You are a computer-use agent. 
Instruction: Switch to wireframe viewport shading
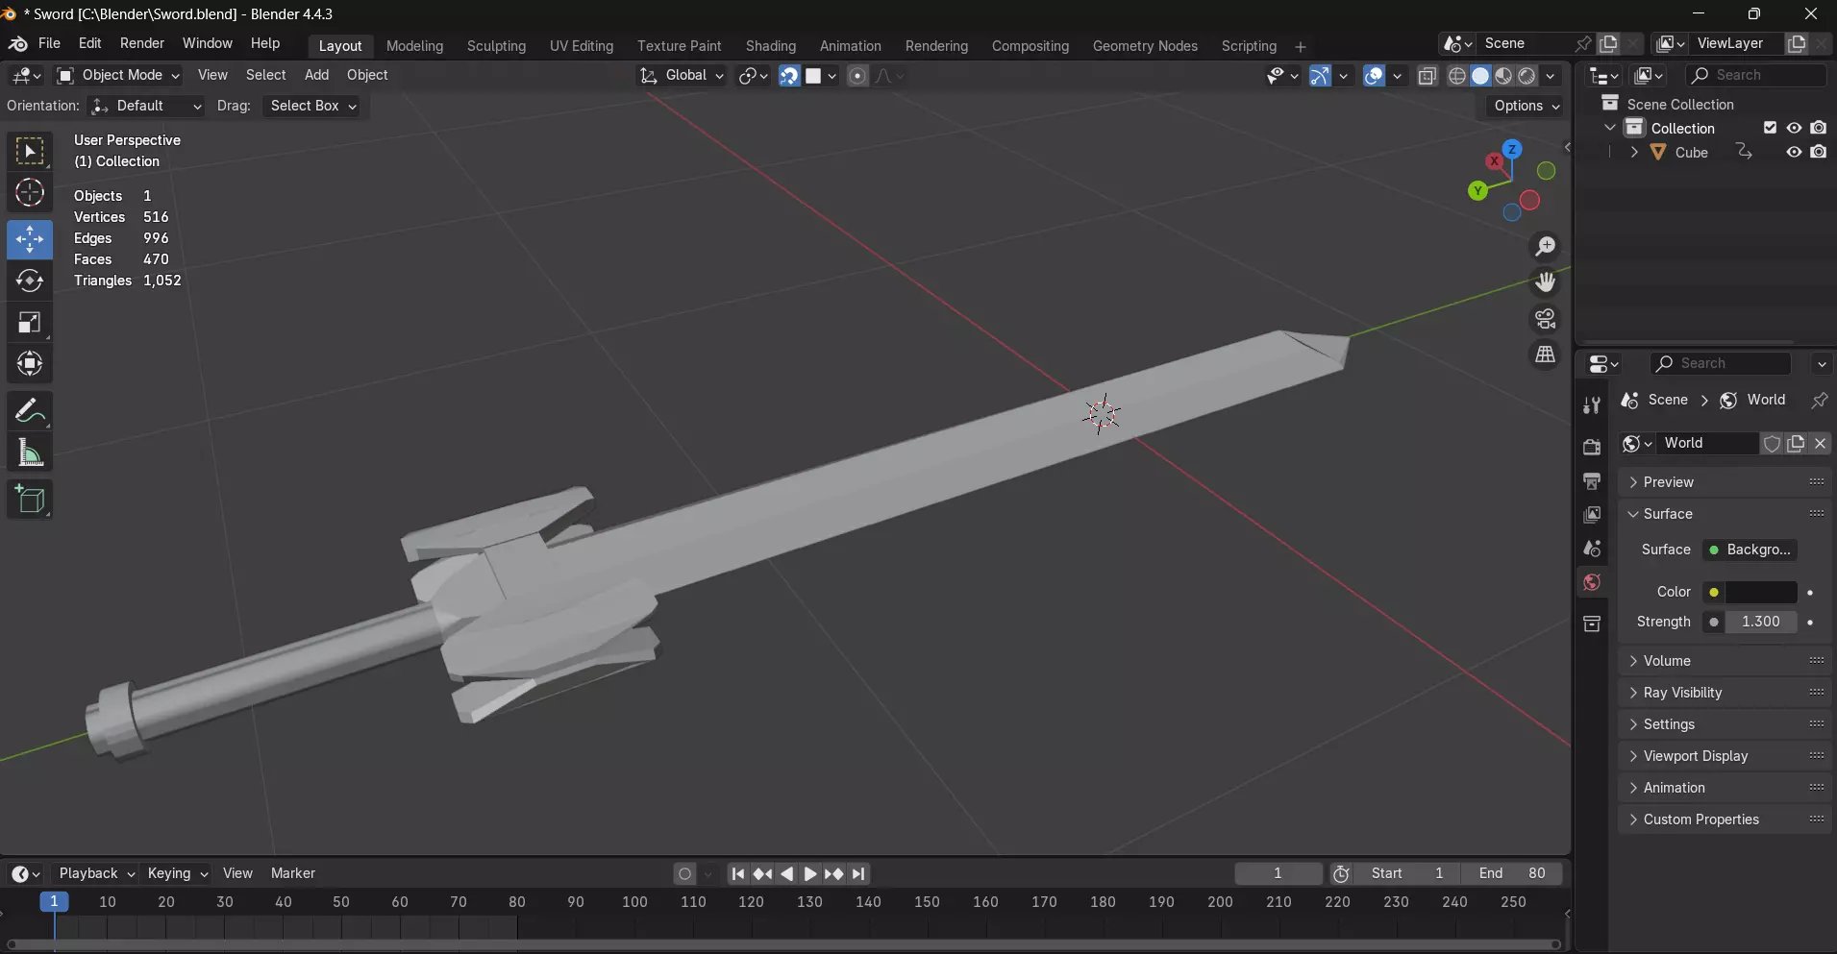[1457, 76]
